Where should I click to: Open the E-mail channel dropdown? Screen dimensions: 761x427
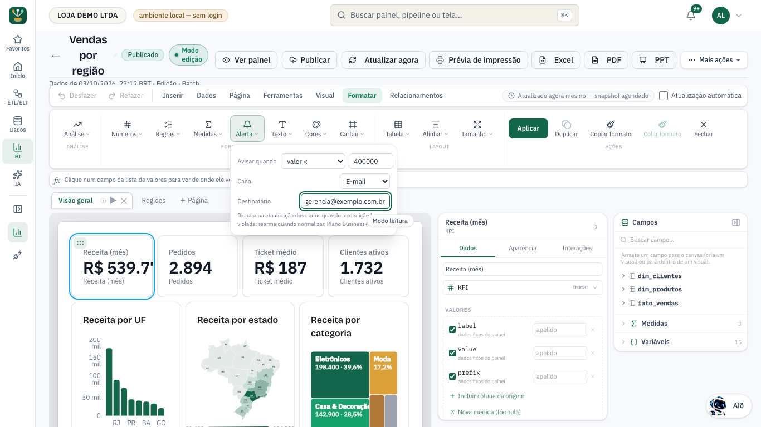coord(365,181)
